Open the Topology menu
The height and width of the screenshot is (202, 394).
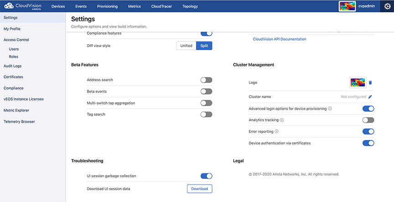[x=190, y=6]
